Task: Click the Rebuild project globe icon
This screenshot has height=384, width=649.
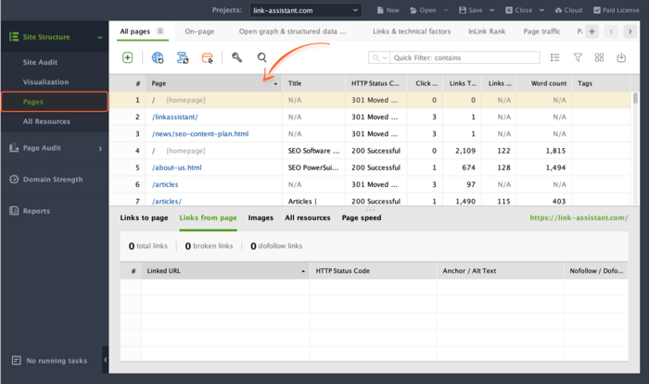Action: coord(158,57)
